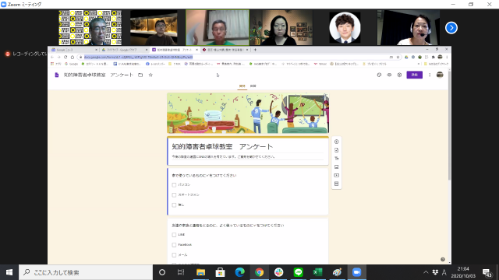Screen dimensions: 499x280
Task: Click the Windows search box
Action: (x=86, y=272)
